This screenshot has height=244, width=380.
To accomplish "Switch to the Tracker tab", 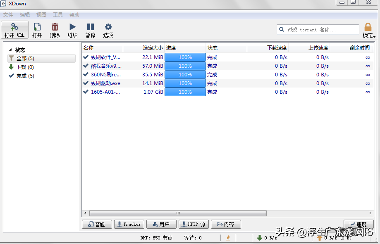I will pyautogui.click(x=129, y=224).
